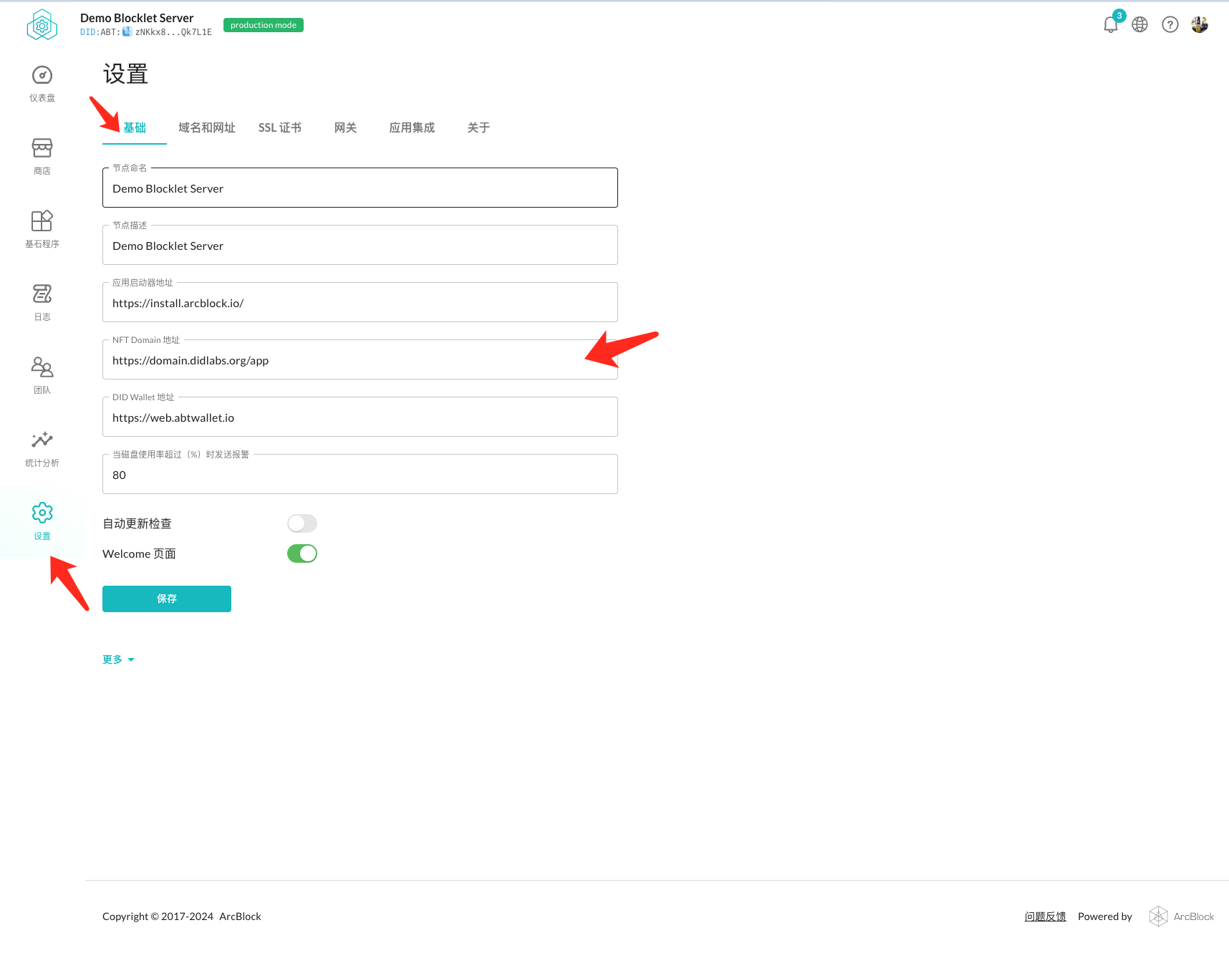Open the Dashboard (仪表盘) sidebar icon

click(x=42, y=76)
